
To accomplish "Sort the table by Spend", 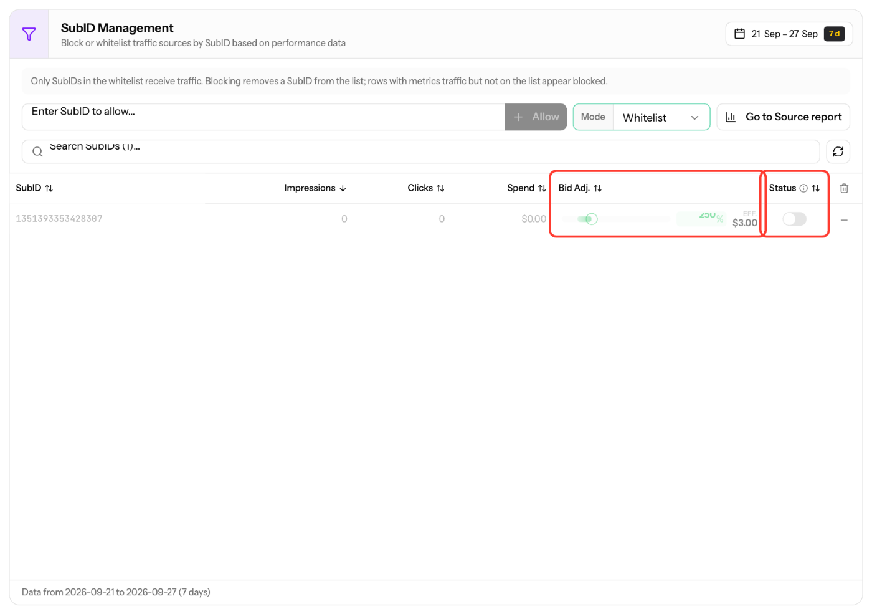I will pos(526,188).
